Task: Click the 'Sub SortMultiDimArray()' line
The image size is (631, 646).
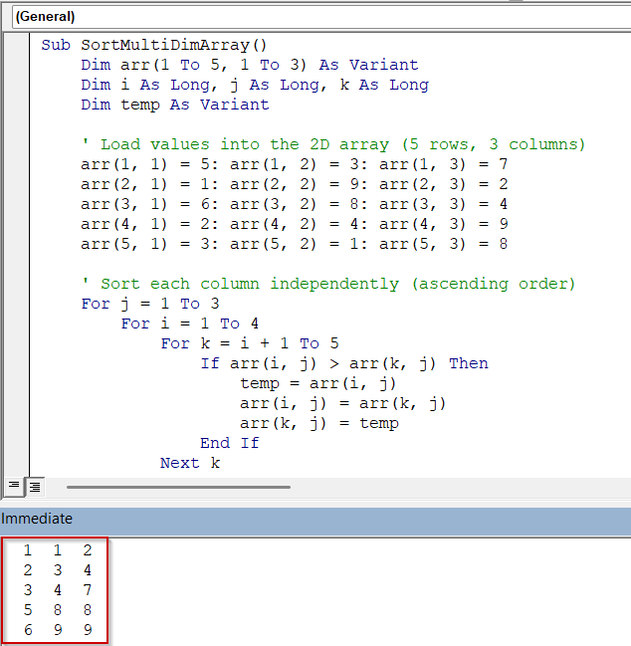Action: (x=154, y=45)
